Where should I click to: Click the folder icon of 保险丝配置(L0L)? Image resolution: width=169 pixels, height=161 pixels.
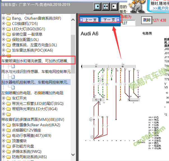pos(8,40)
